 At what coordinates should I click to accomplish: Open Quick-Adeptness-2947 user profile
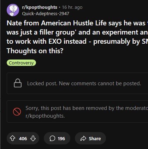coord(46,14)
